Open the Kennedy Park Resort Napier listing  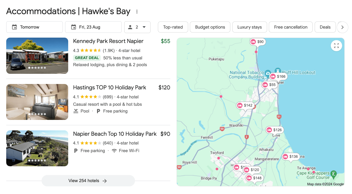(x=108, y=41)
